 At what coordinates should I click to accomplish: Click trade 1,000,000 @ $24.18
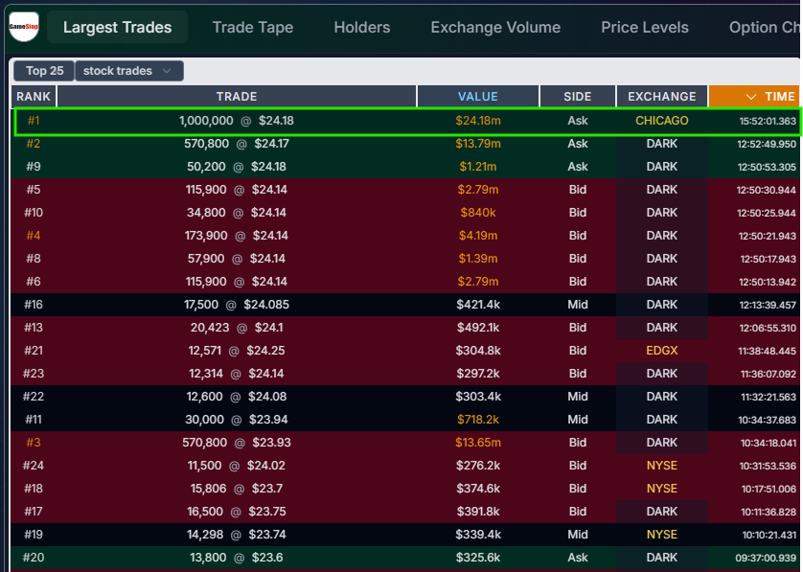click(x=236, y=121)
